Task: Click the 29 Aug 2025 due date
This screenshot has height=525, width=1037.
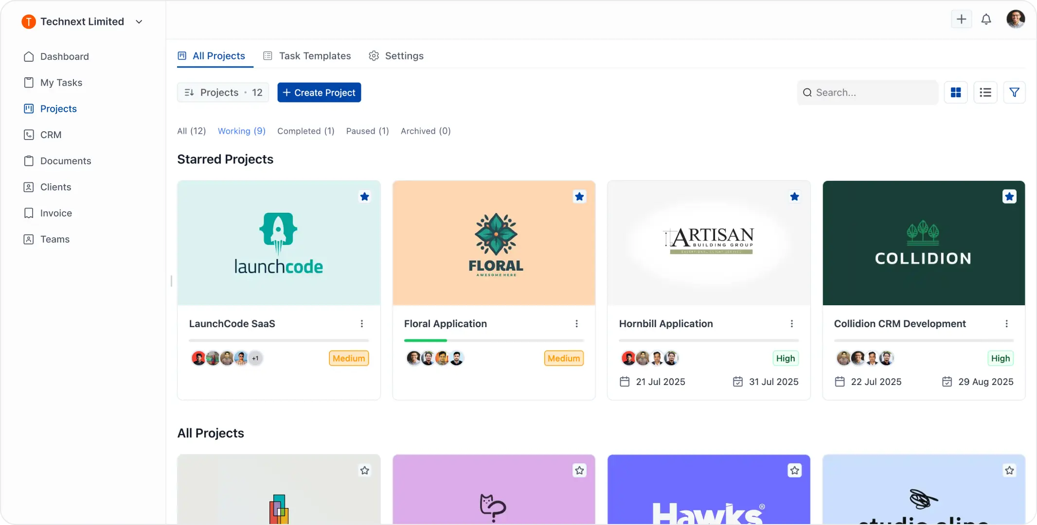Action: 986,382
